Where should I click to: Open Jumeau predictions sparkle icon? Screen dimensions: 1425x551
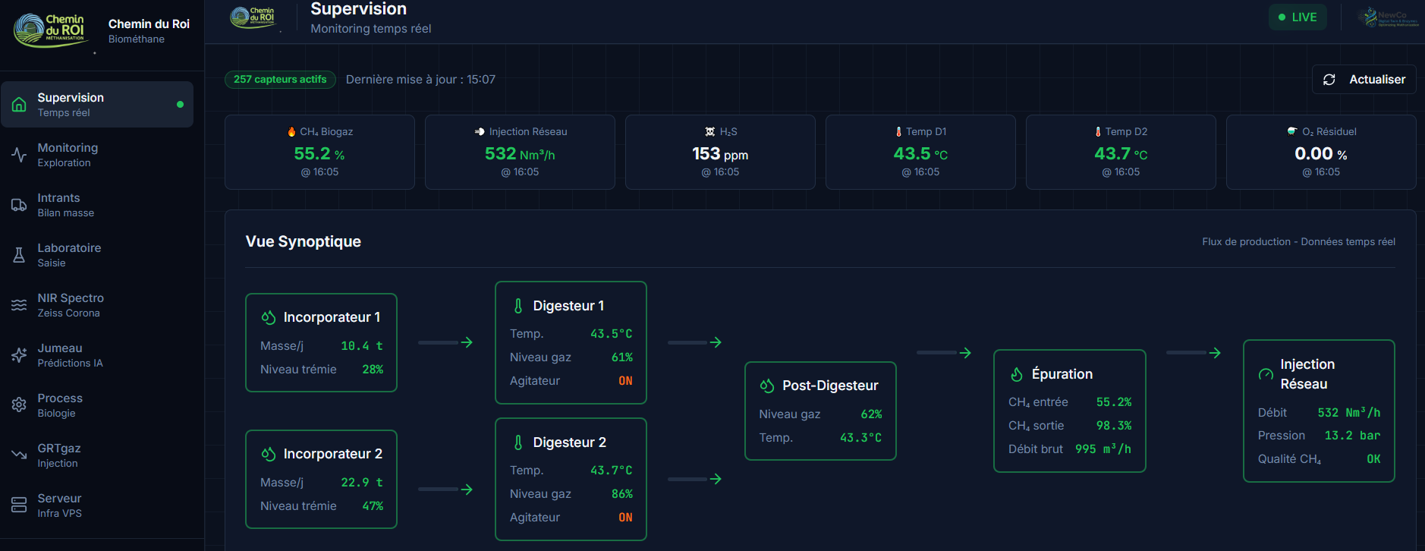point(19,355)
